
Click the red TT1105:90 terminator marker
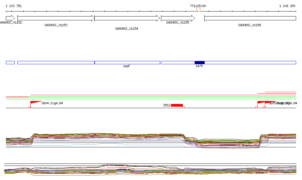198,10
